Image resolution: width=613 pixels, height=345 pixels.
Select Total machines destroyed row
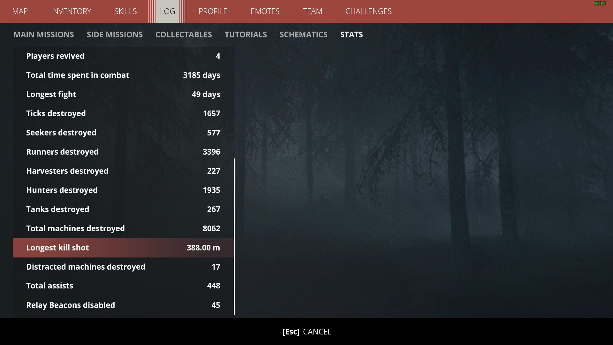(123, 229)
